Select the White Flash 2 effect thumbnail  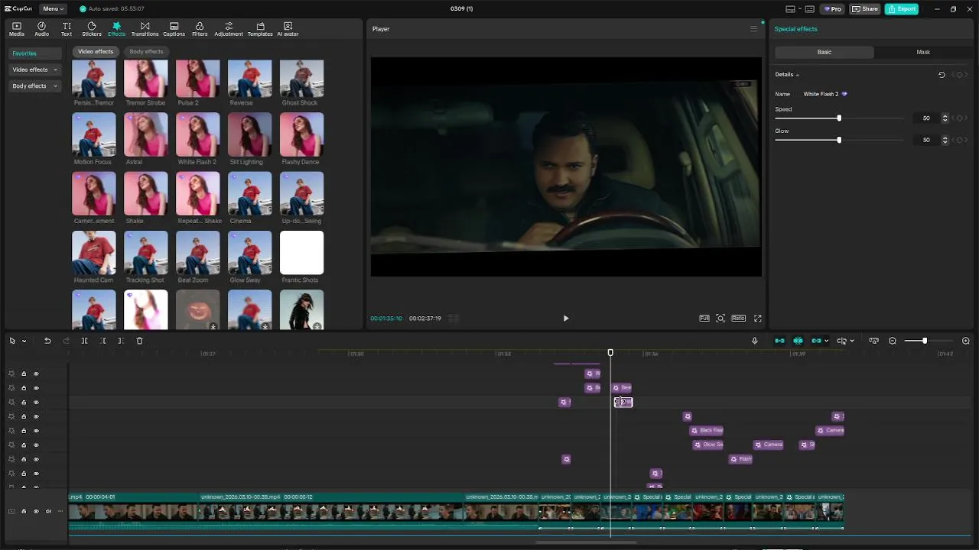coord(197,134)
